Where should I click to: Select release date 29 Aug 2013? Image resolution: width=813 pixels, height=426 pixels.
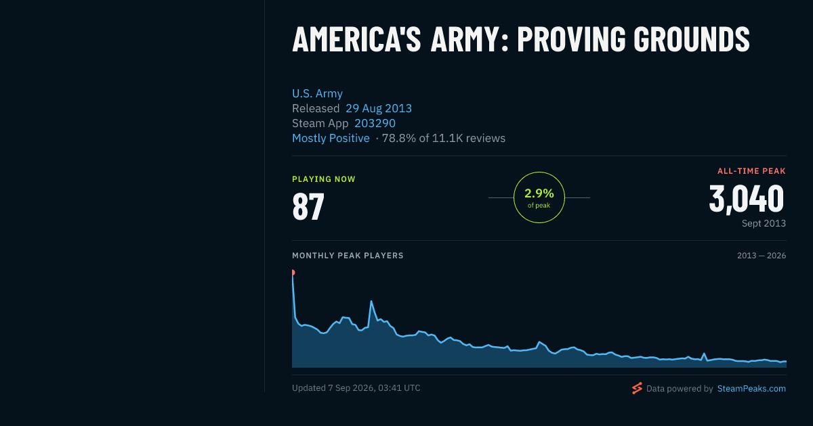coord(379,108)
